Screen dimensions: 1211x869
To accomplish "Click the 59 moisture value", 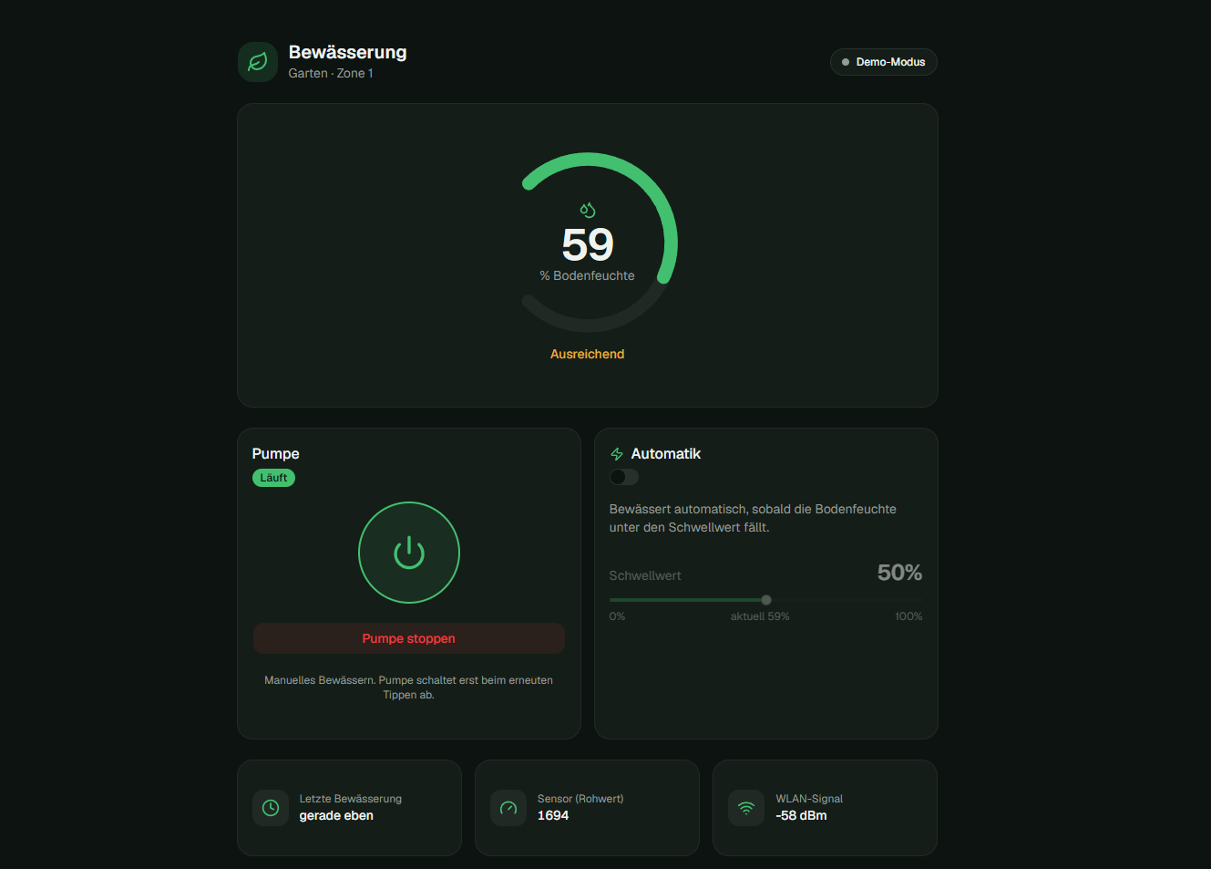I will pyautogui.click(x=588, y=244).
